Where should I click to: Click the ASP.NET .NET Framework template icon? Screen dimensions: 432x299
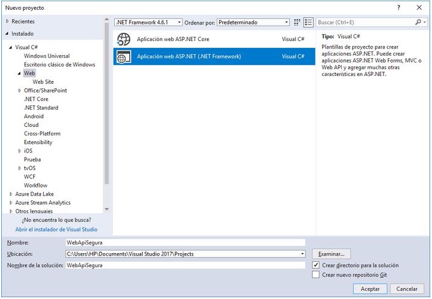point(123,56)
